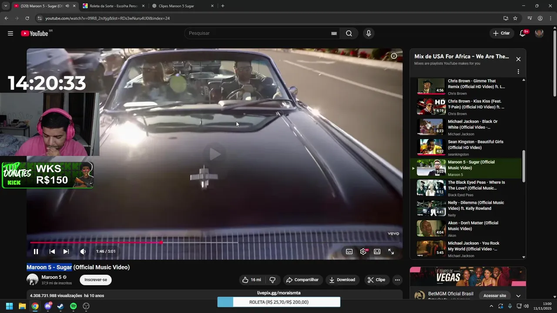Expand the BetMGM ad chevron
557x313 pixels.
tap(518, 296)
